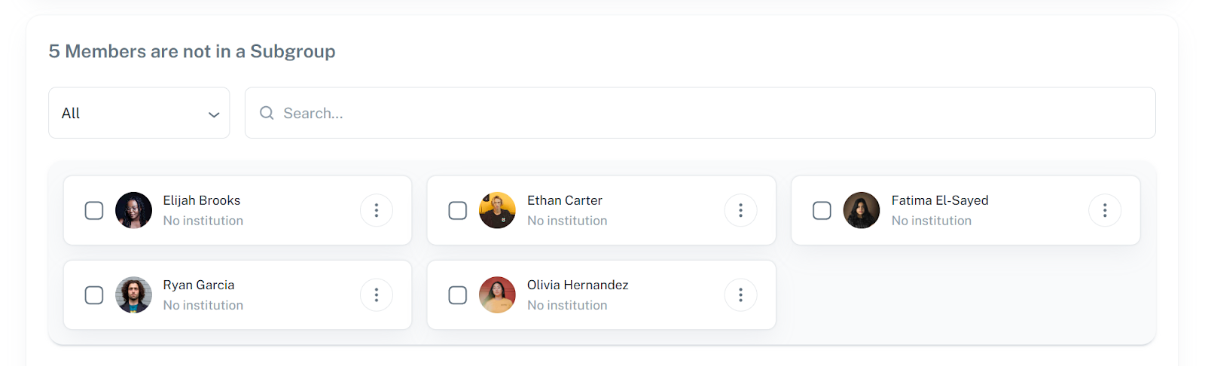Image resolution: width=1205 pixels, height=366 pixels.
Task: Tick the checkbox beside Ethan Carter
Action: click(x=458, y=211)
